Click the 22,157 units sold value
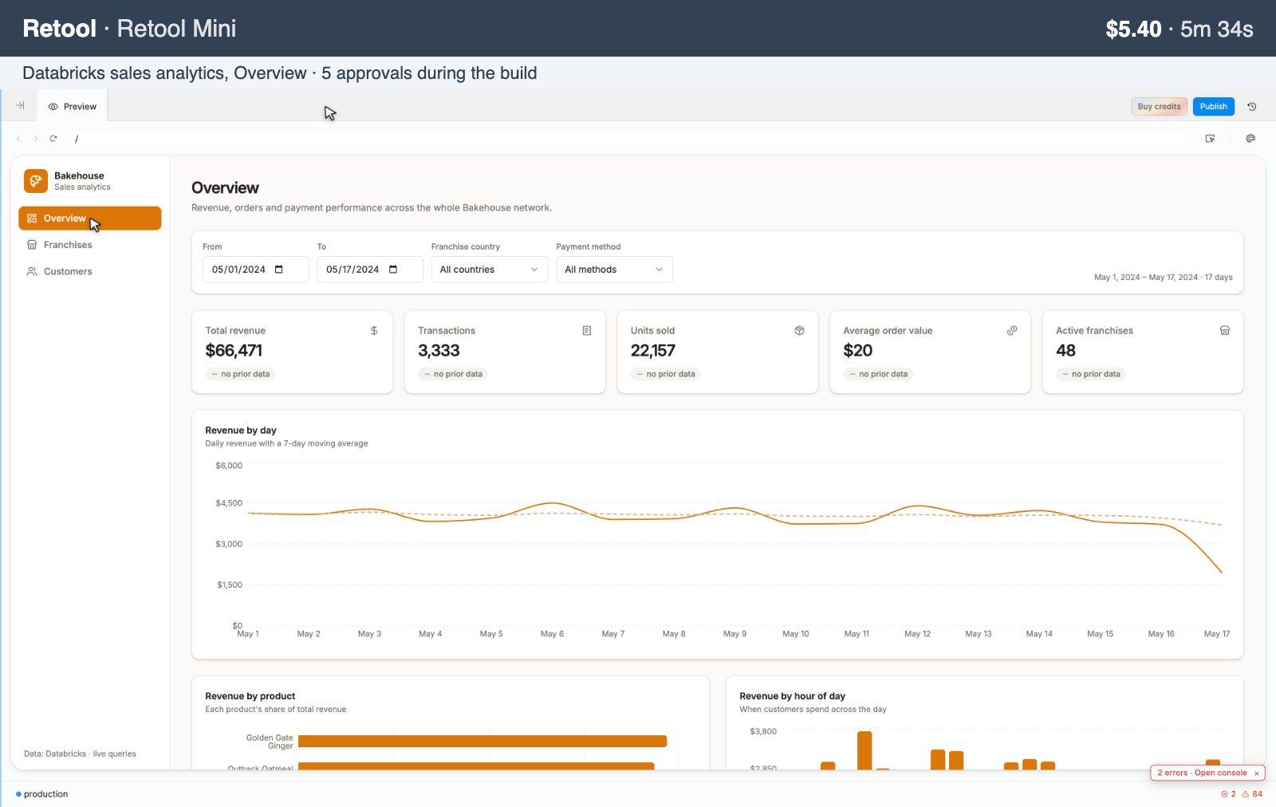Viewport: 1276px width, 807px height. tap(653, 350)
